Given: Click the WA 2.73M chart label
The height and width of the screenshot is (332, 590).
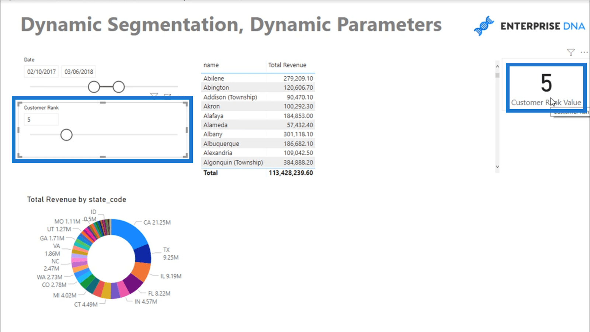Looking at the screenshot, I should click(x=49, y=277).
